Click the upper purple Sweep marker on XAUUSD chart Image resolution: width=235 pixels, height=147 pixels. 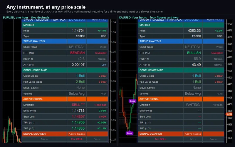click(132, 101)
